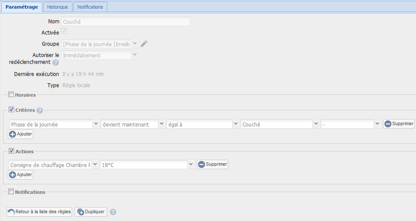Remove the Phase de la journée criterion
Viewport: 416px width, 221px height.
click(399, 124)
